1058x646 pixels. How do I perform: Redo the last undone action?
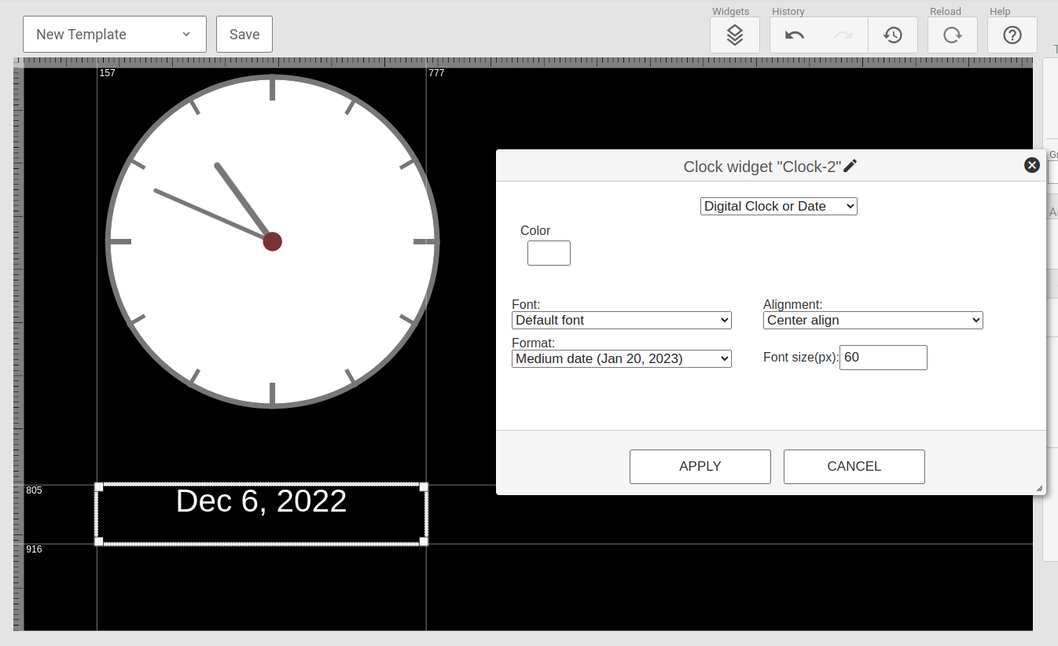(x=843, y=35)
